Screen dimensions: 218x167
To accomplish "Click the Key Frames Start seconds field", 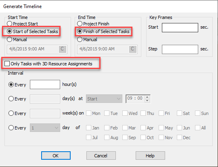I will (x=180, y=27).
